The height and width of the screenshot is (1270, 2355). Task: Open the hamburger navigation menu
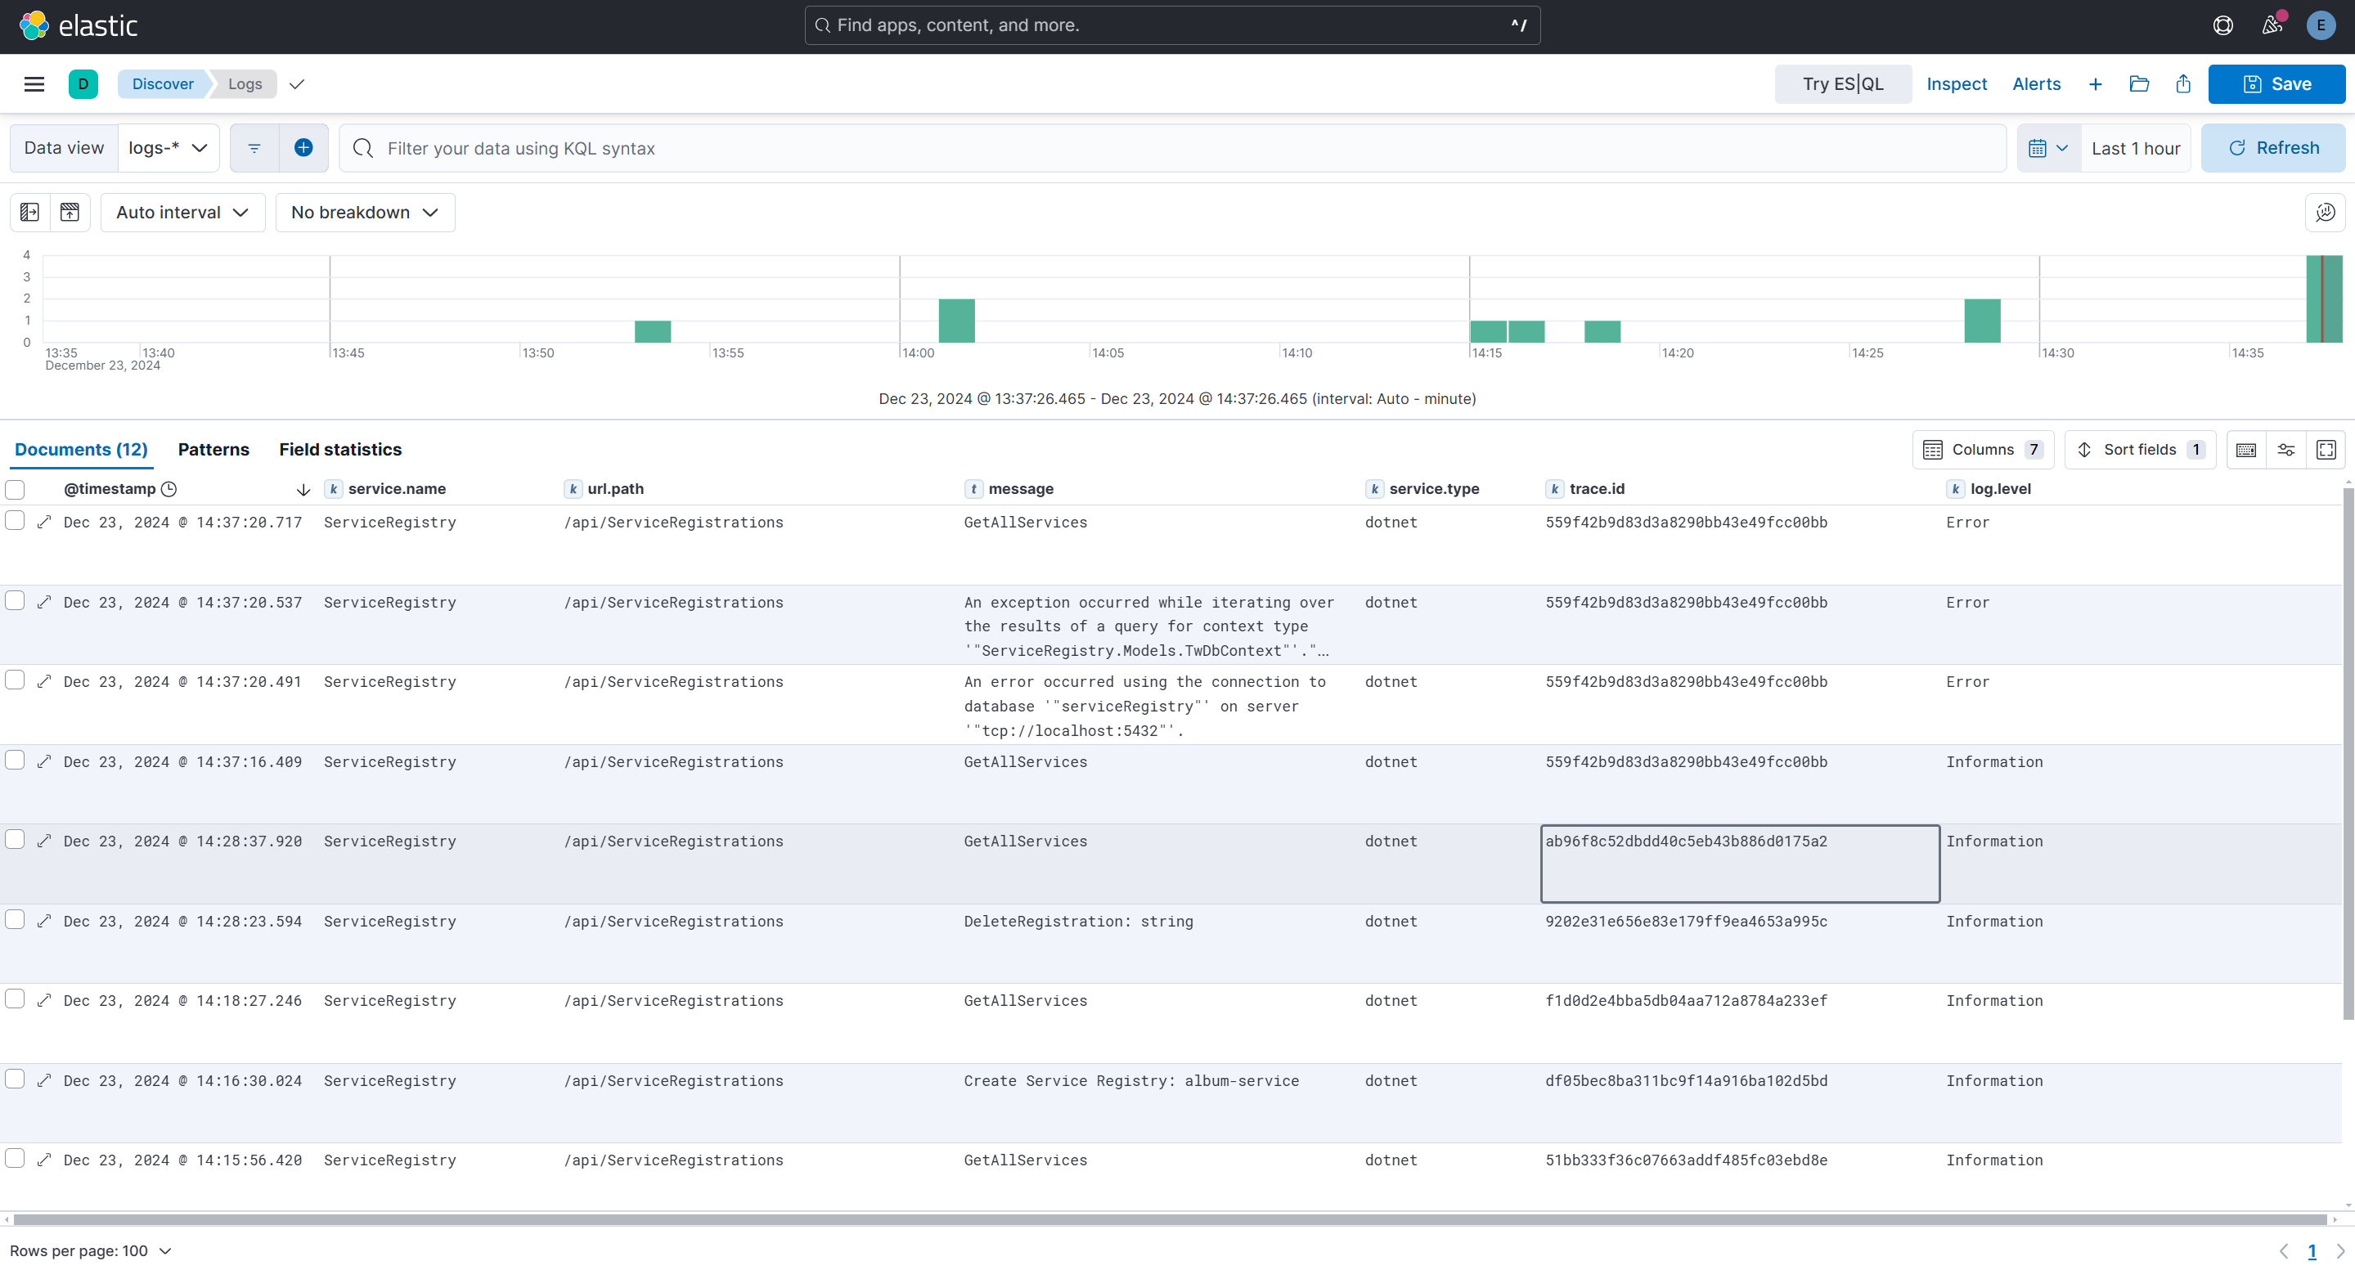pyautogui.click(x=34, y=84)
